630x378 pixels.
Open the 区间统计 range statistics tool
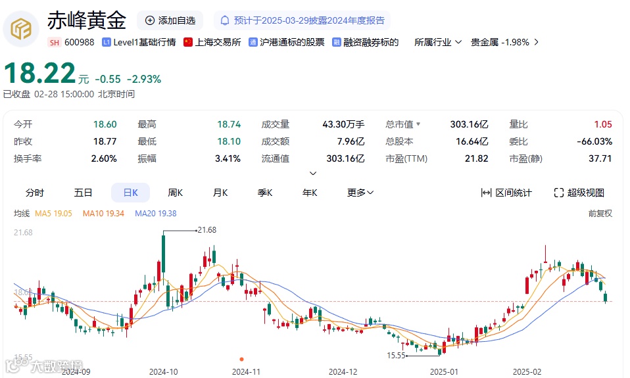point(506,193)
